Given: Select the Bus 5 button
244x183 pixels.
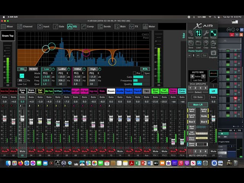Looking at the screenshot, I should [x=192, y=122].
